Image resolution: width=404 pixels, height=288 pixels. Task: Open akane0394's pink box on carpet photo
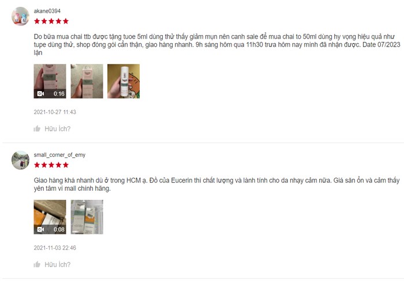click(87, 81)
